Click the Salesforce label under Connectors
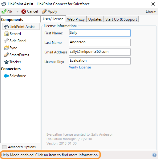The image size is (158, 159). coord(18,76)
